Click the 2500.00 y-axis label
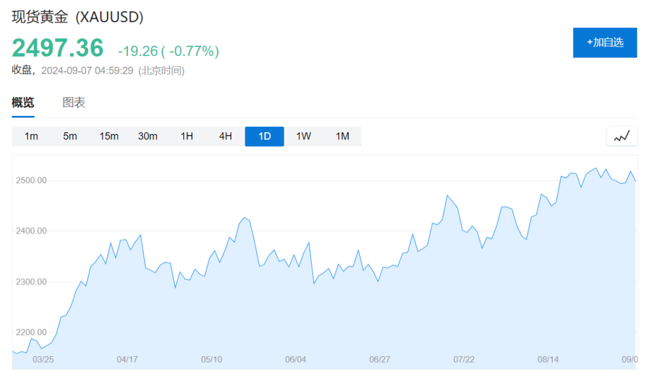The height and width of the screenshot is (376, 649). click(31, 180)
